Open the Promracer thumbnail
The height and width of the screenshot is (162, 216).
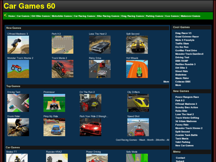[x=54, y=103]
